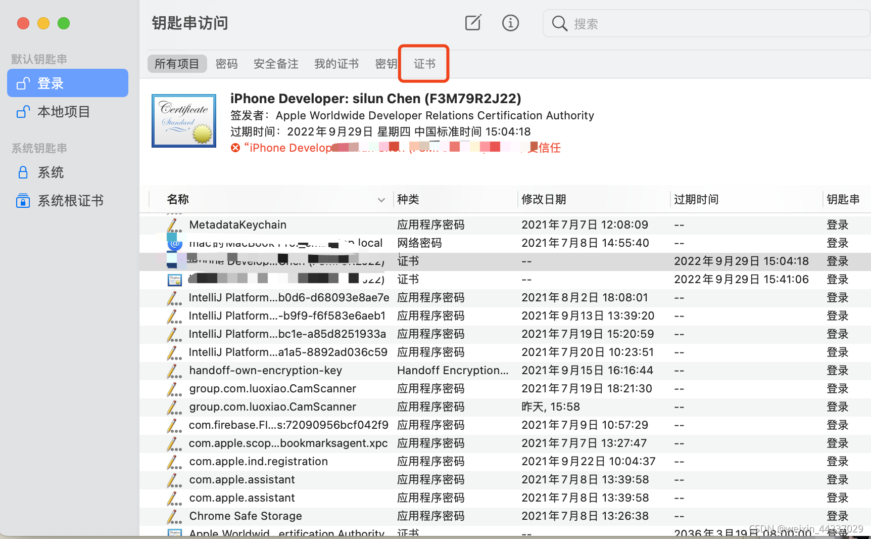Click the new keychain item compose icon

(473, 23)
